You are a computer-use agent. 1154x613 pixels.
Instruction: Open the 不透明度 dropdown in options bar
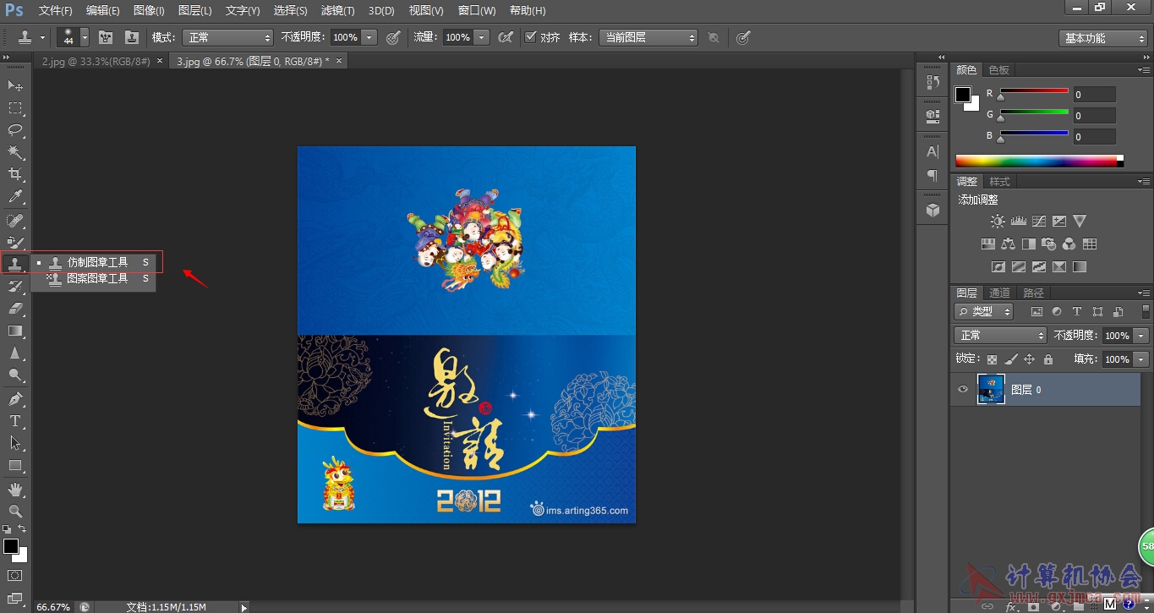tap(369, 37)
